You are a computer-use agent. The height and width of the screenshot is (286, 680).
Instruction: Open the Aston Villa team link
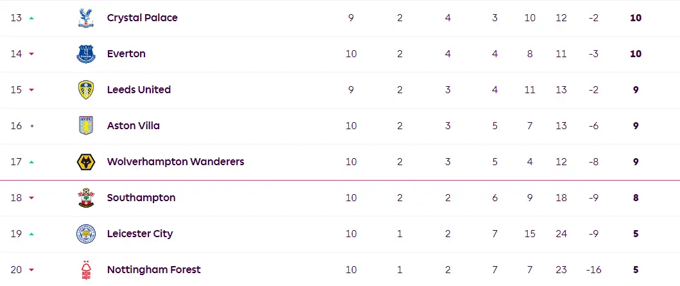pyautogui.click(x=133, y=126)
